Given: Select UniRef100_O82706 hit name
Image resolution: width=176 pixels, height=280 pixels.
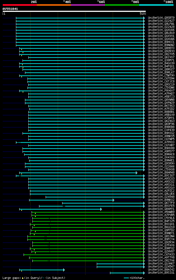Looking at the screenshot, I should click(x=161, y=261).
